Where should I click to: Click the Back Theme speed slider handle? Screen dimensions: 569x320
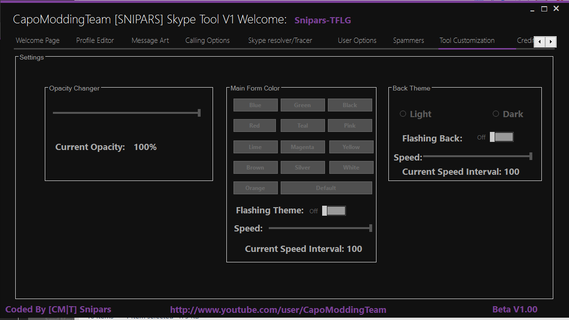click(531, 156)
